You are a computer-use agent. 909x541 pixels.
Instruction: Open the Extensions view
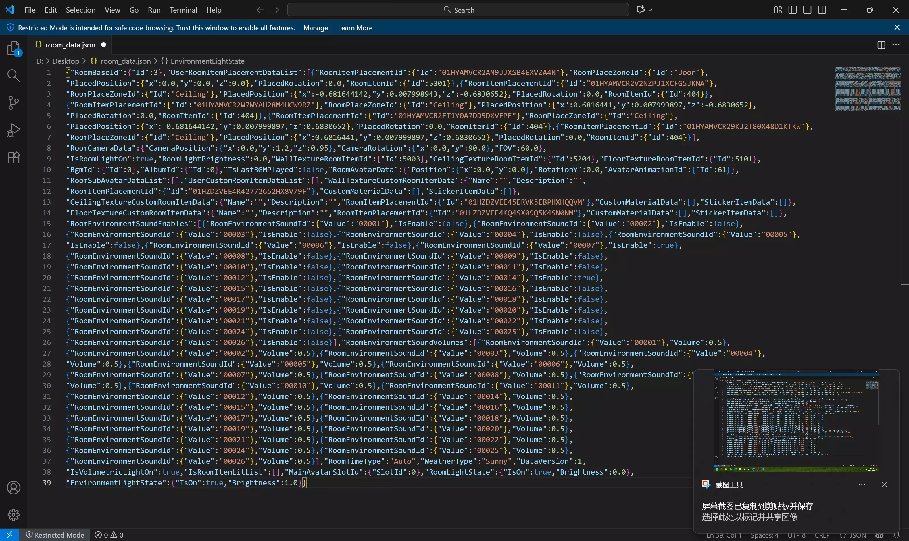pyautogui.click(x=13, y=157)
